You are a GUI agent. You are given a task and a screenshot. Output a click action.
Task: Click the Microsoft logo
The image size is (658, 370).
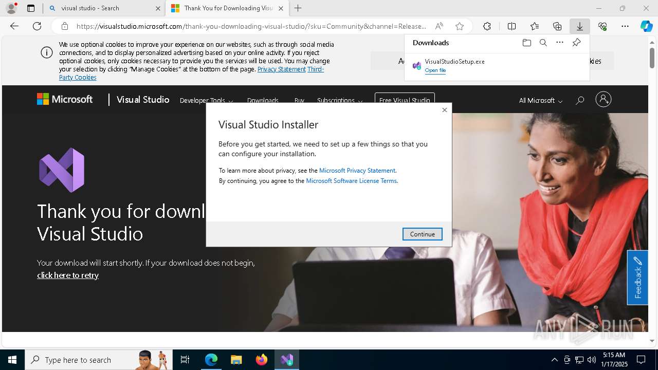pos(65,99)
